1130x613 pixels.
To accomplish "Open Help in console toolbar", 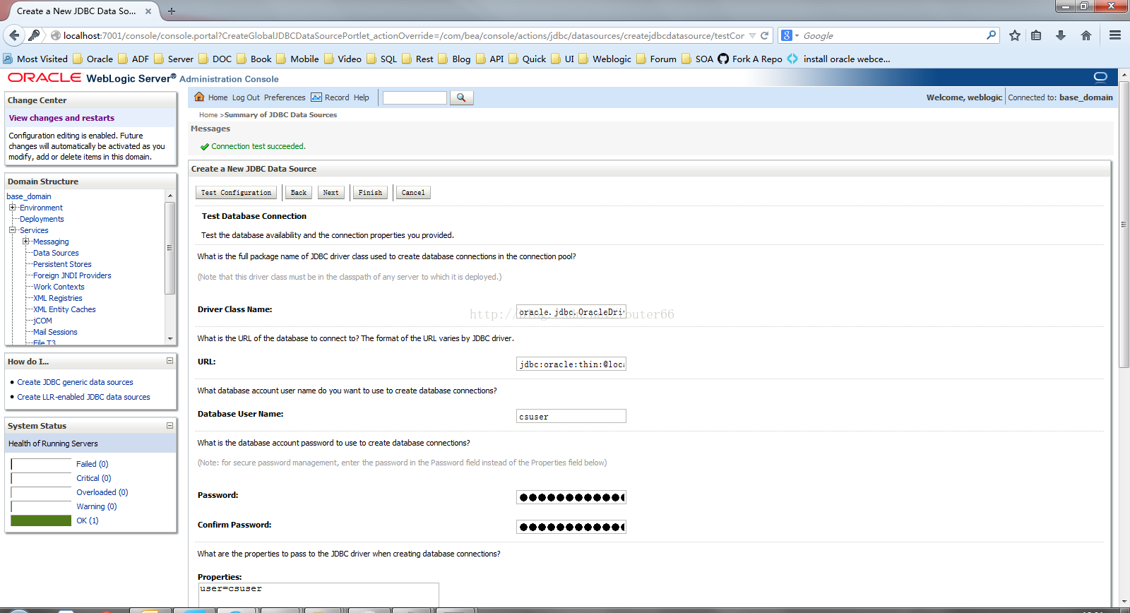I will click(362, 97).
